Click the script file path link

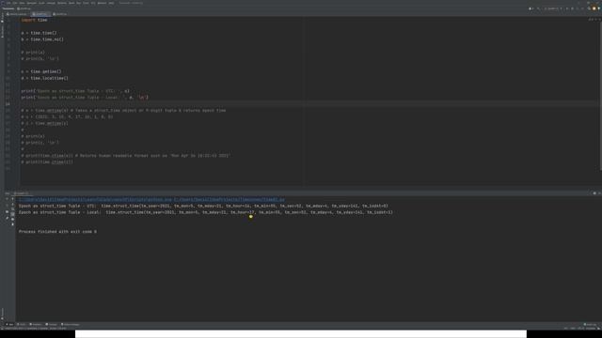tap(230, 199)
